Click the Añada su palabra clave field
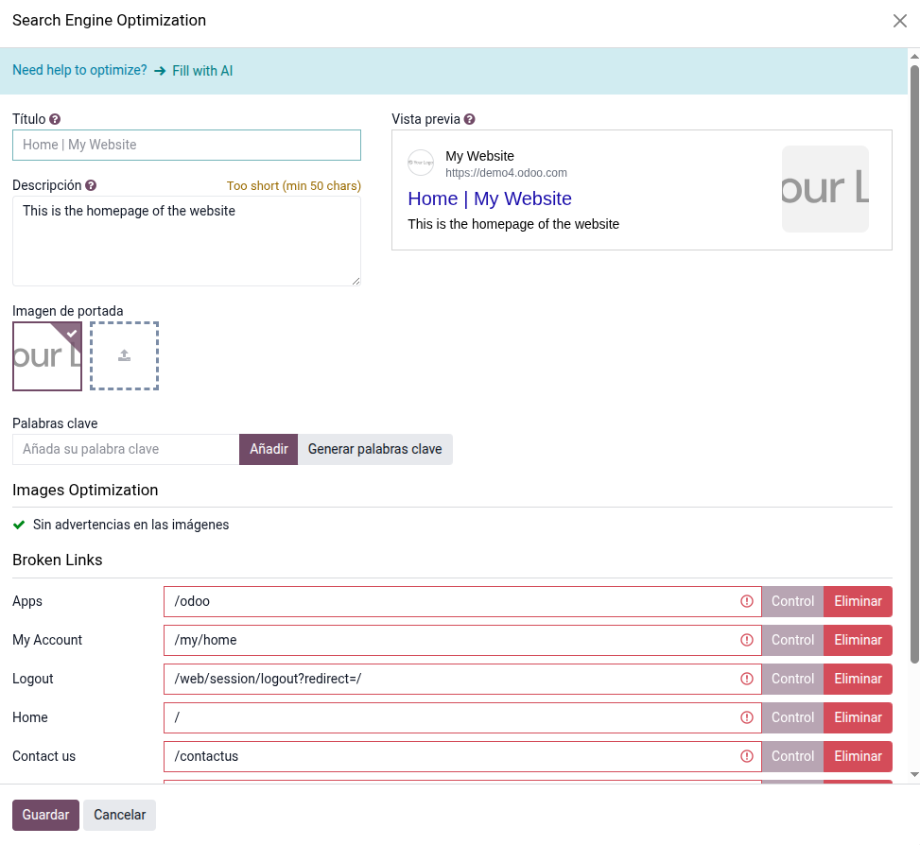Viewport: 920px width, 845px height. point(126,449)
